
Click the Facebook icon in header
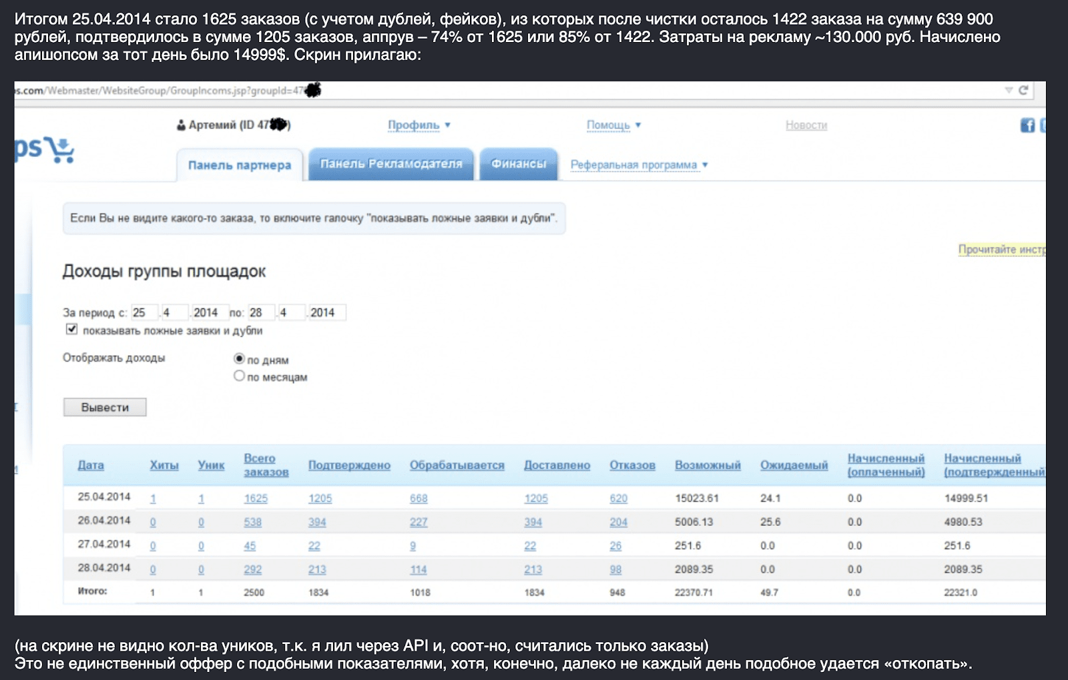pyautogui.click(x=1027, y=125)
